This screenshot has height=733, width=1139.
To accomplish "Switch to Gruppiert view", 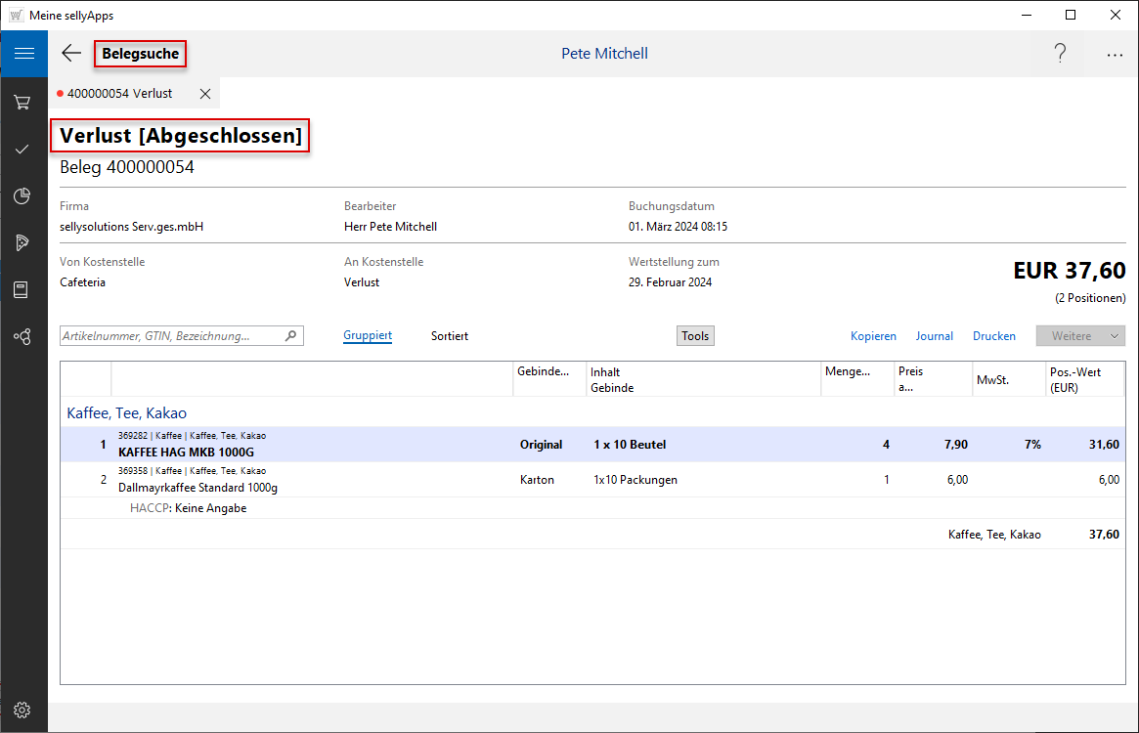I will pyautogui.click(x=368, y=335).
